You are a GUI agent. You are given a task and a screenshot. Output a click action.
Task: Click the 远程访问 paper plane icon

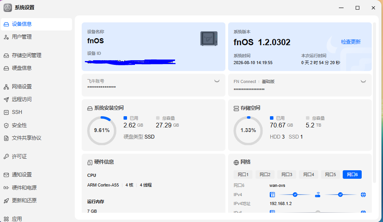tap(6, 100)
